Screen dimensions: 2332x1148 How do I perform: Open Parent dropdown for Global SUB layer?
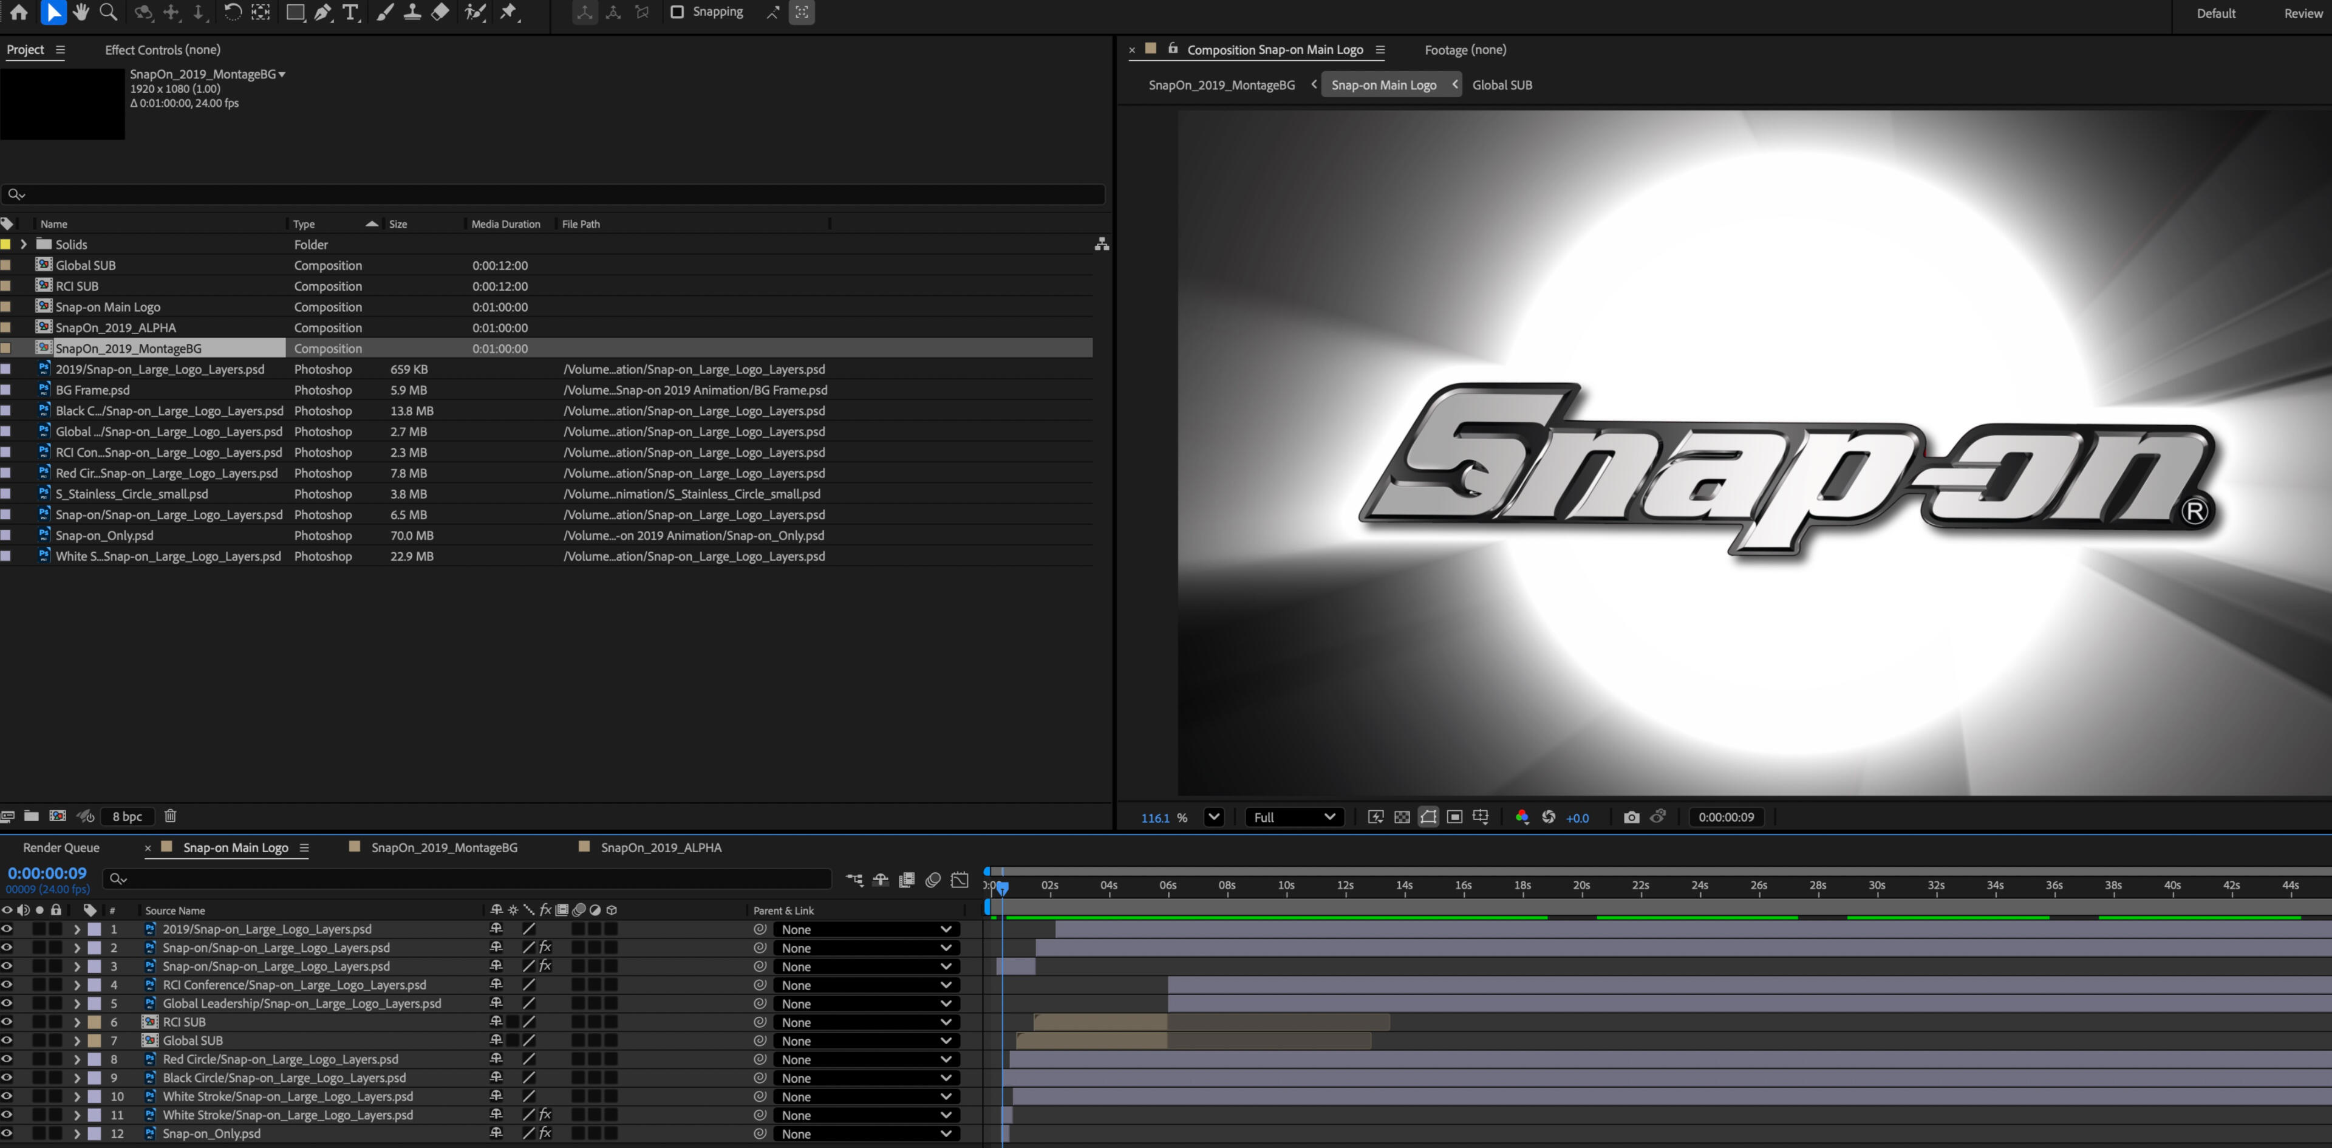click(865, 1041)
